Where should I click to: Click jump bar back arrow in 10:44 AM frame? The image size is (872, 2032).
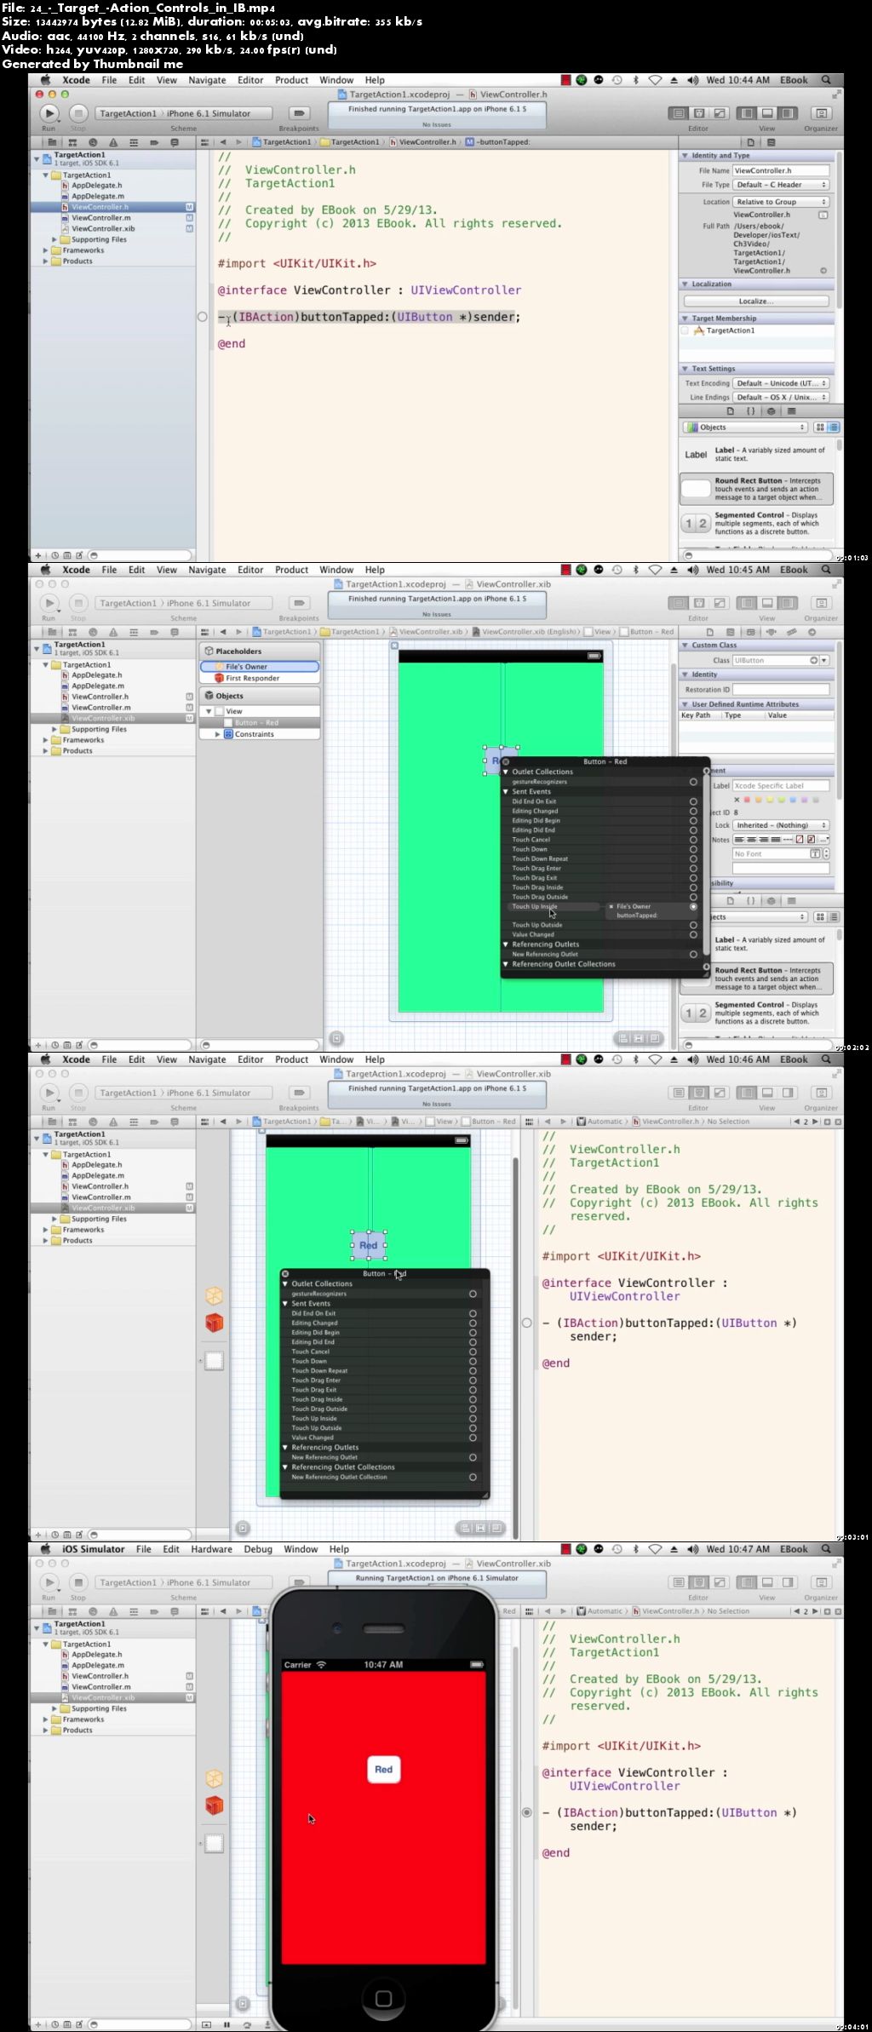223,142
